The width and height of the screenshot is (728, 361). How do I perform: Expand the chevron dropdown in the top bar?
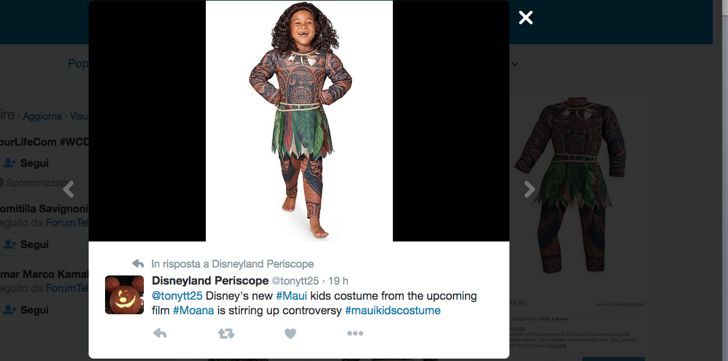pos(515,64)
